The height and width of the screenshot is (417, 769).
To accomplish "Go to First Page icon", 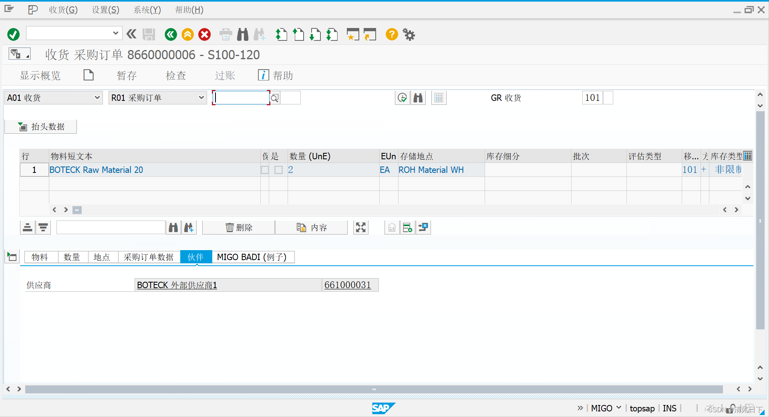I will [282, 34].
